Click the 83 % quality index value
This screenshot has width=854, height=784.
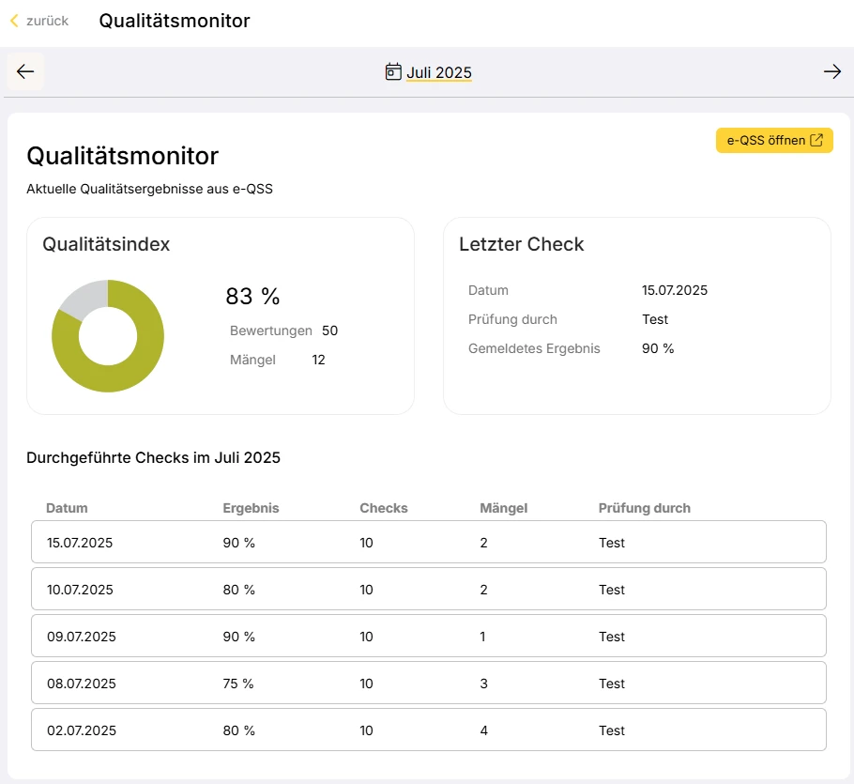coord(252,297)
